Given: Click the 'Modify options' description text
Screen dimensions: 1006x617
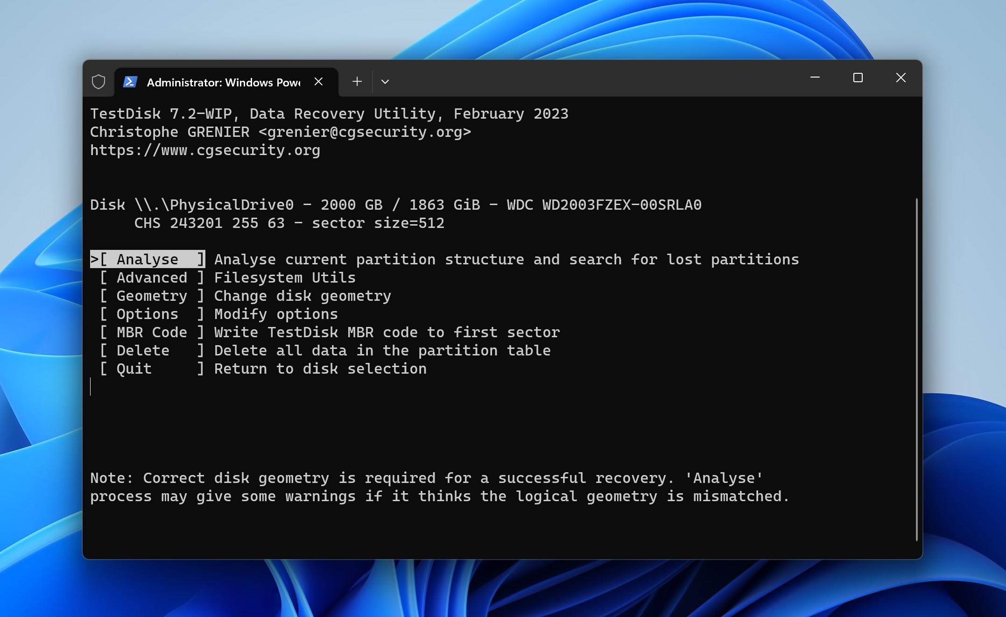Looking at the screenshot, I should 276,314.
